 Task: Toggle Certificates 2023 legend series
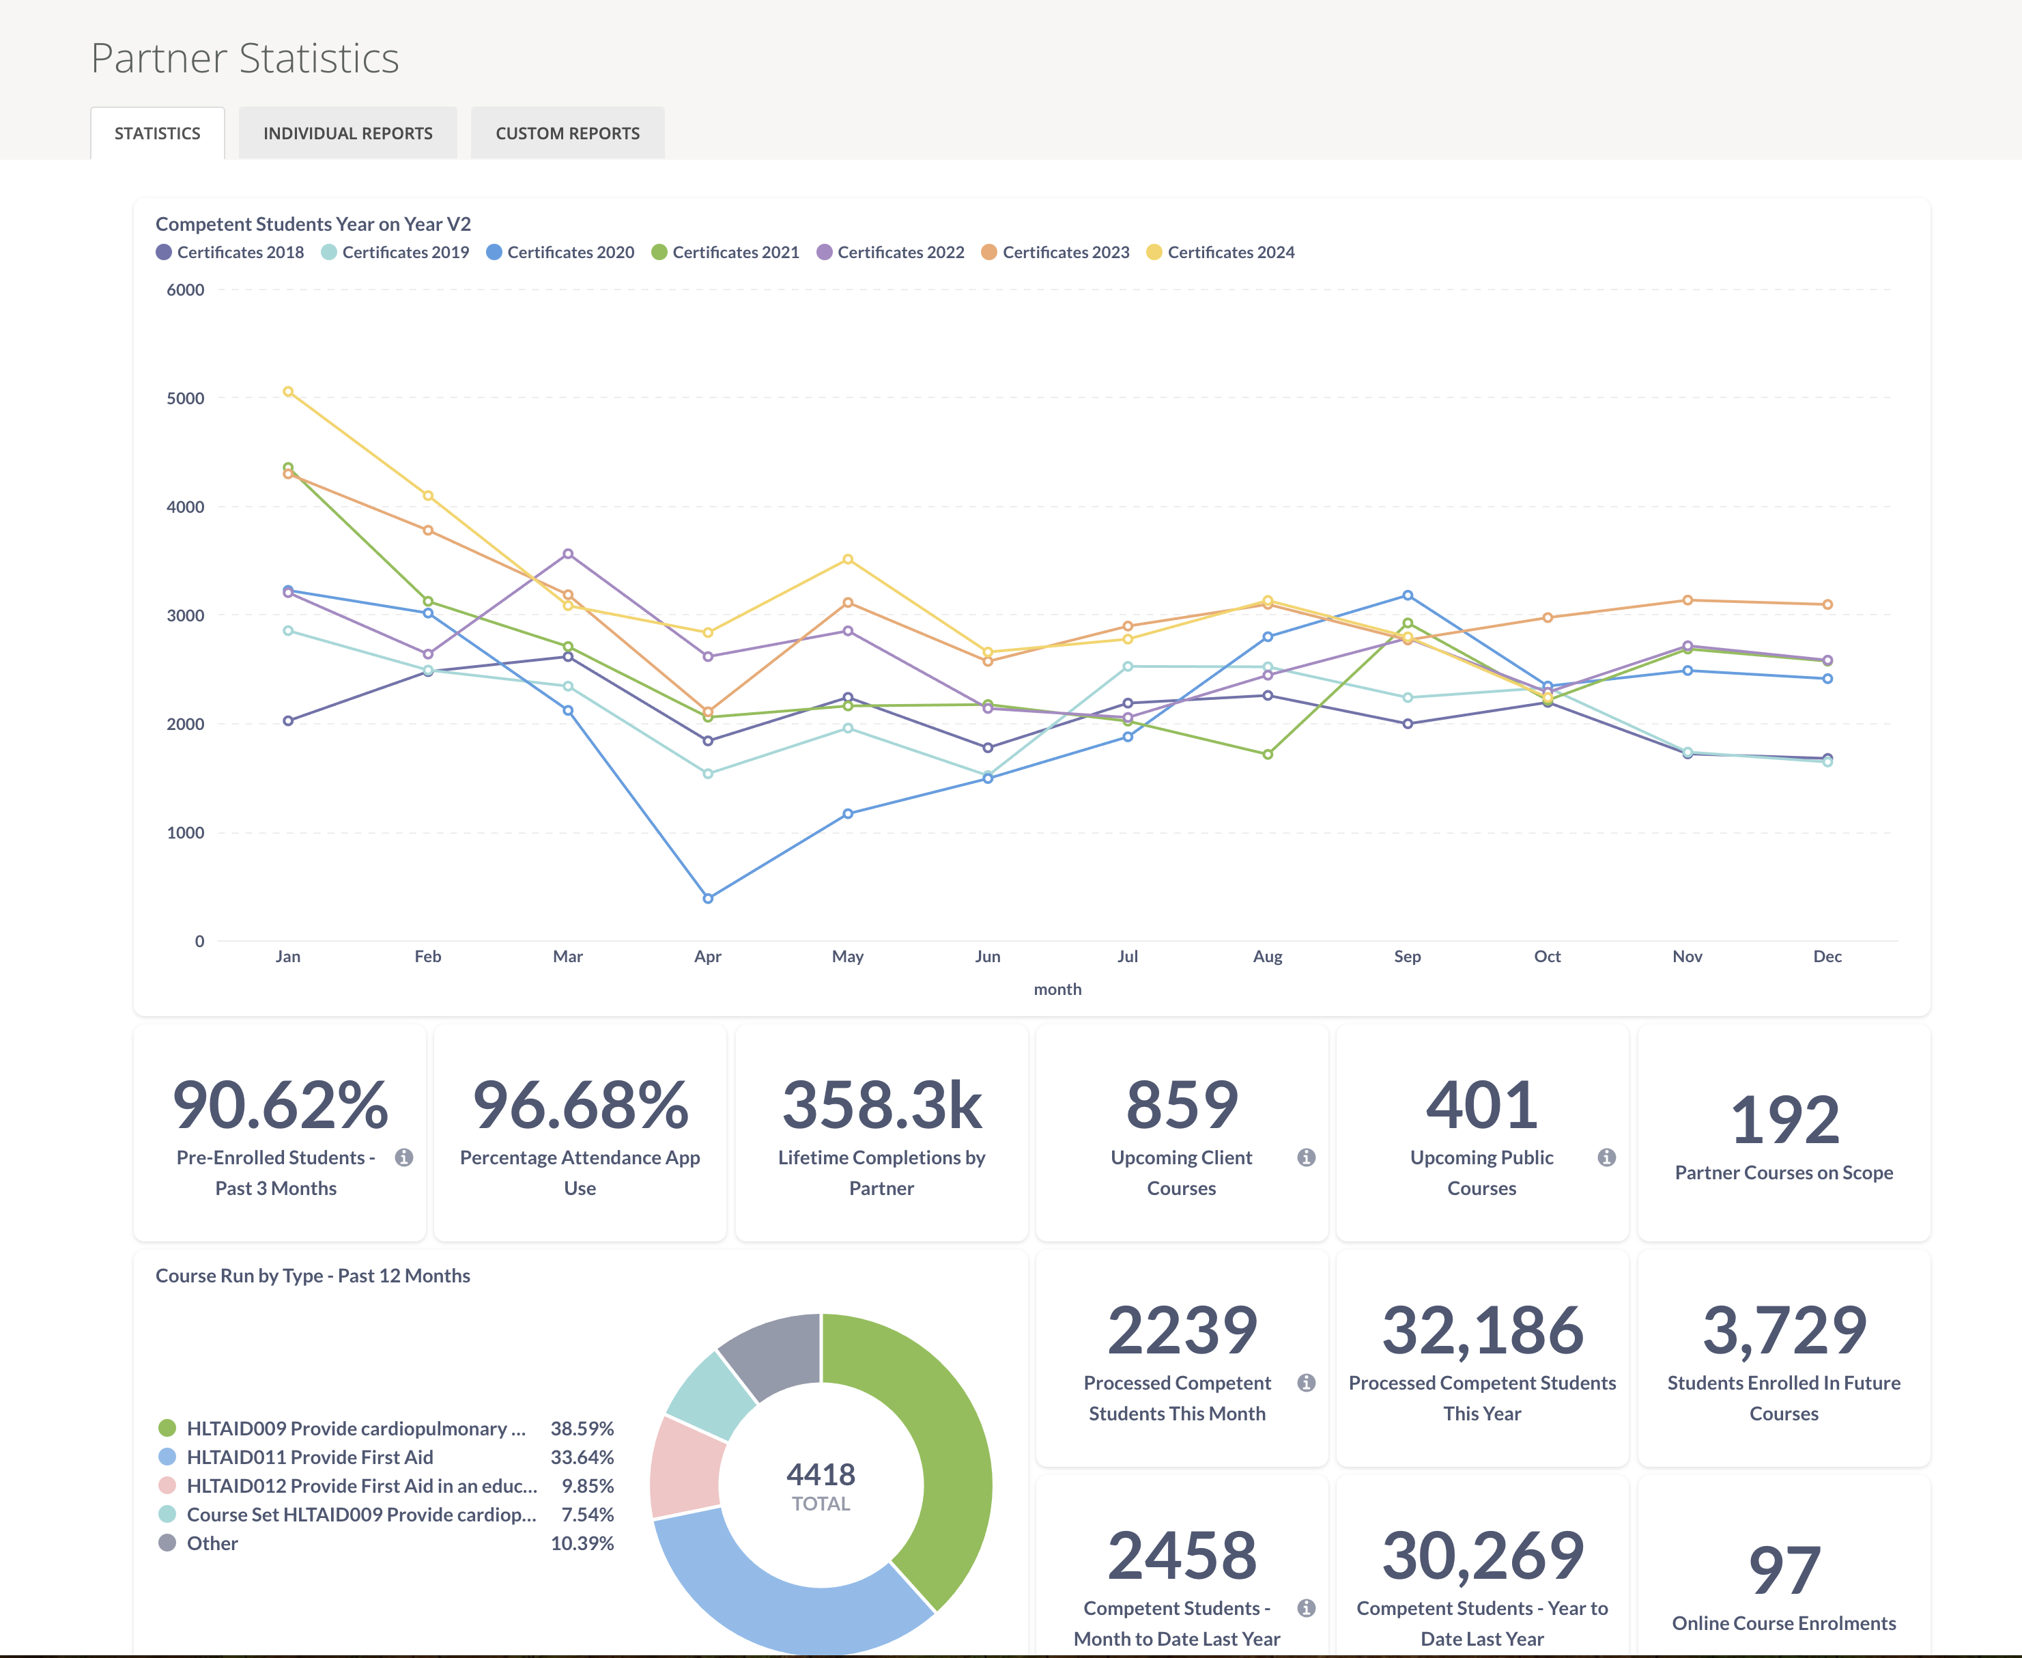click(x=1056, y=252)
